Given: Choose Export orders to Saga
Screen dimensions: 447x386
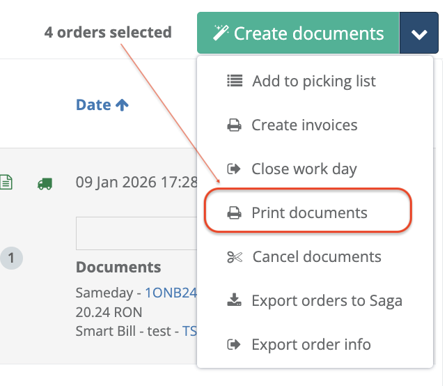Looking at the screenshot, I should 327,301.
